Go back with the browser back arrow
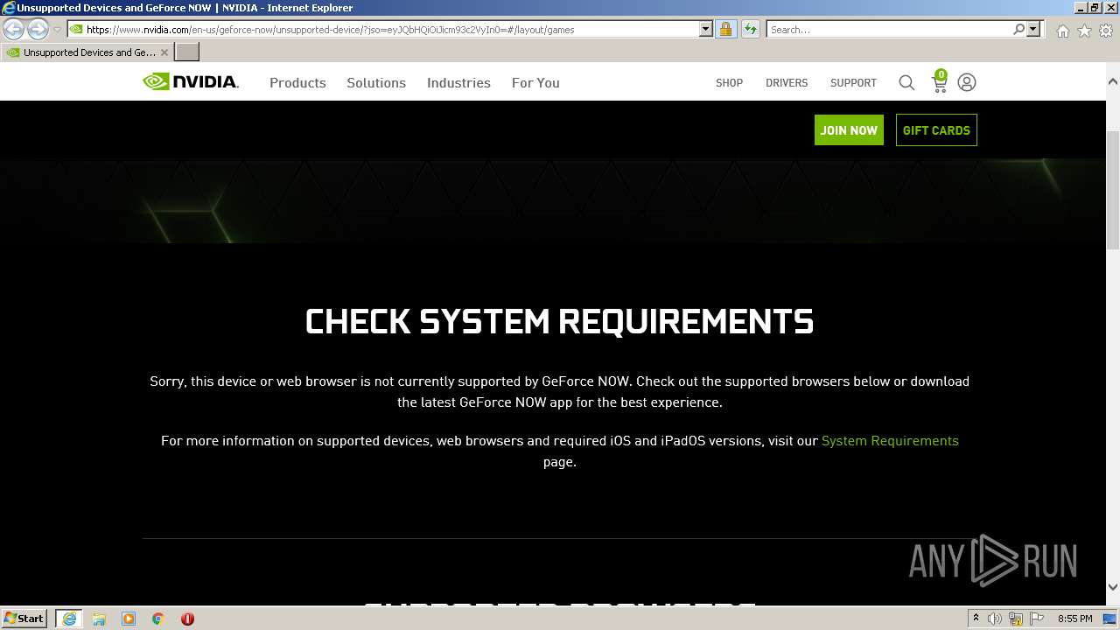The width and height of the screenshot is (1120, 630). 13,29
